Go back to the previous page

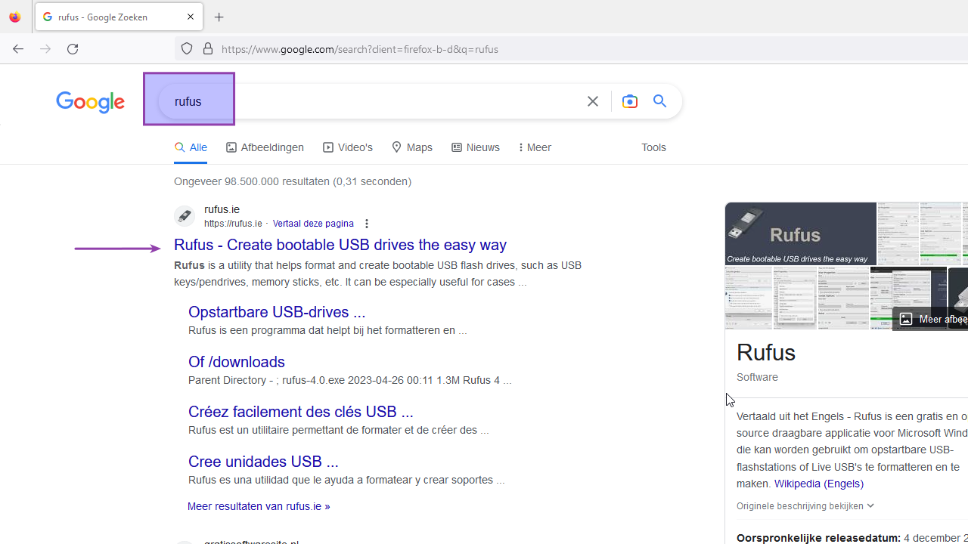click(18, 49)
